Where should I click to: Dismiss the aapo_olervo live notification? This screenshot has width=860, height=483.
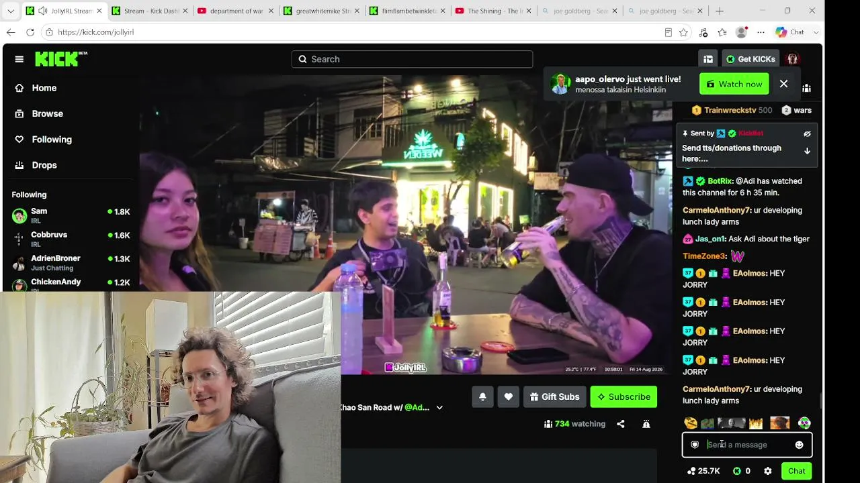coord(783,84)
